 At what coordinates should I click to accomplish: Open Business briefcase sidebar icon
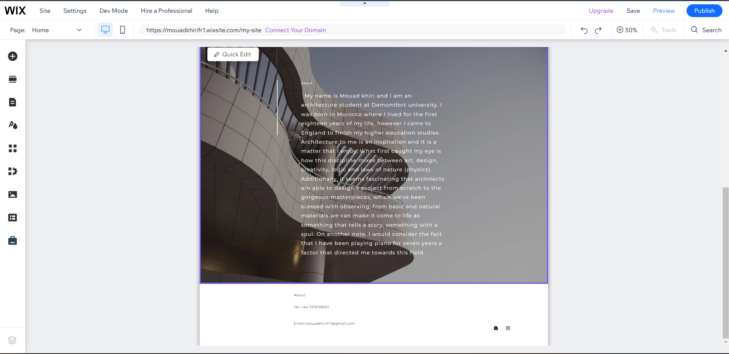(13, 241)
